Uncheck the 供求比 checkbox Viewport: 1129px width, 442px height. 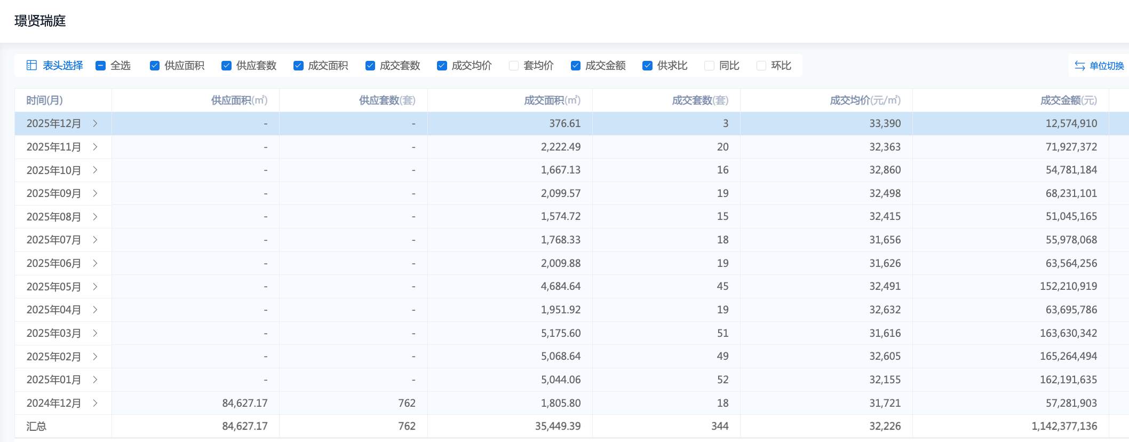pos(647,66)
